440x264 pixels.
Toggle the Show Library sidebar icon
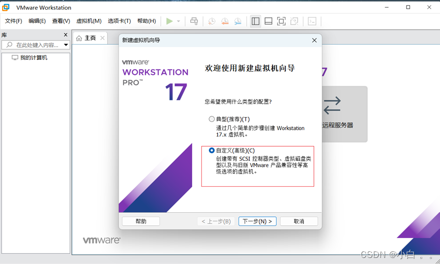[x=255, y=21]
